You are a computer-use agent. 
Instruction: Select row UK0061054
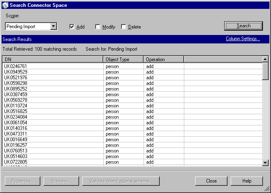coord(132,123)
